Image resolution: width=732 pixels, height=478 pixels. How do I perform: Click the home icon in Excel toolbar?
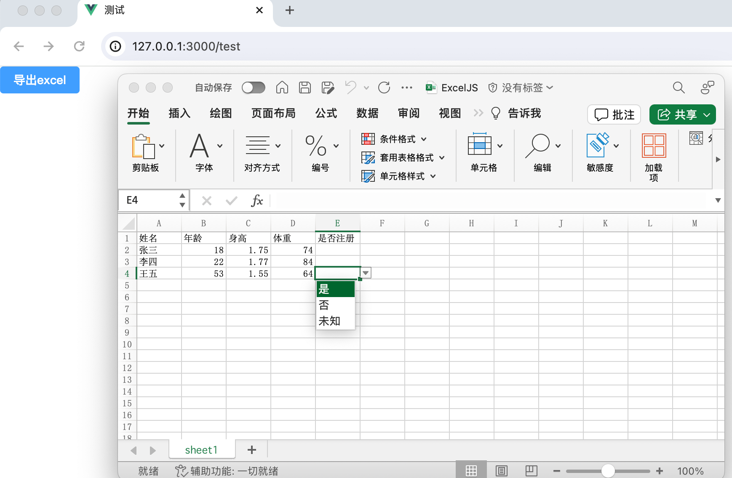[282, 88]
